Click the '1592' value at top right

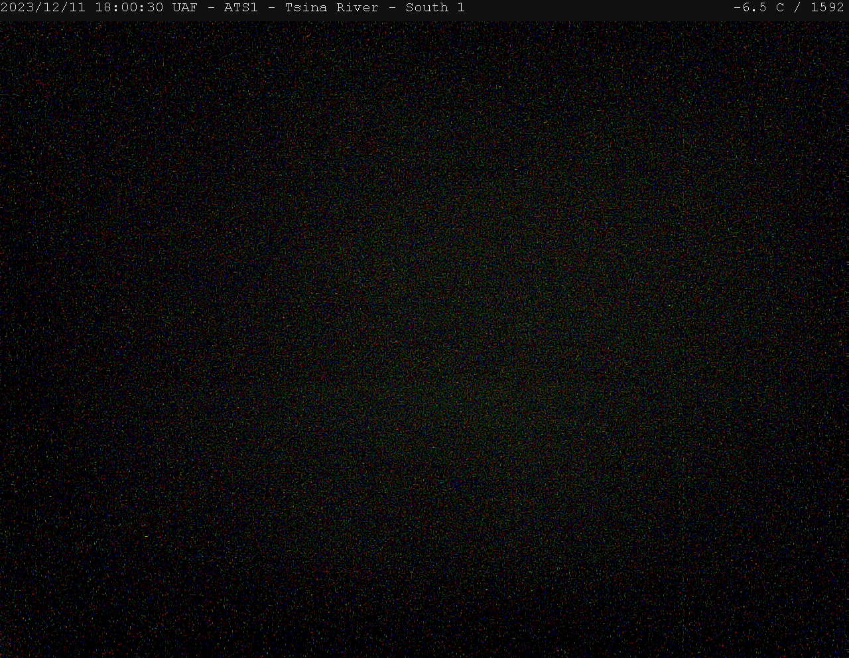point(827,8)
